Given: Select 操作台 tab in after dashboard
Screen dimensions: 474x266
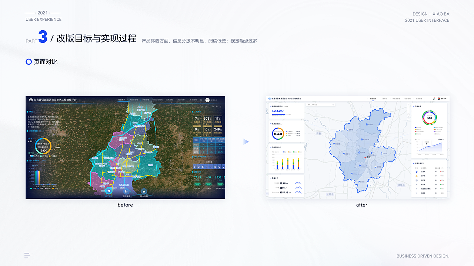Looking at the screenshot, I should click(385, 99).
